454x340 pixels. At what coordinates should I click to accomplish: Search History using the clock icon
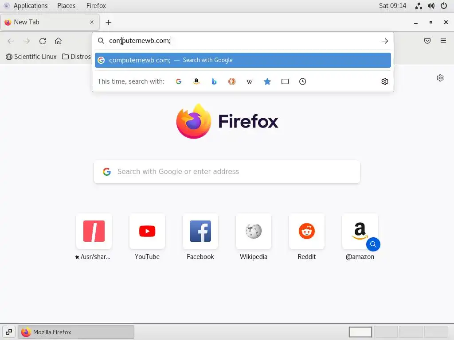point(302,81)
